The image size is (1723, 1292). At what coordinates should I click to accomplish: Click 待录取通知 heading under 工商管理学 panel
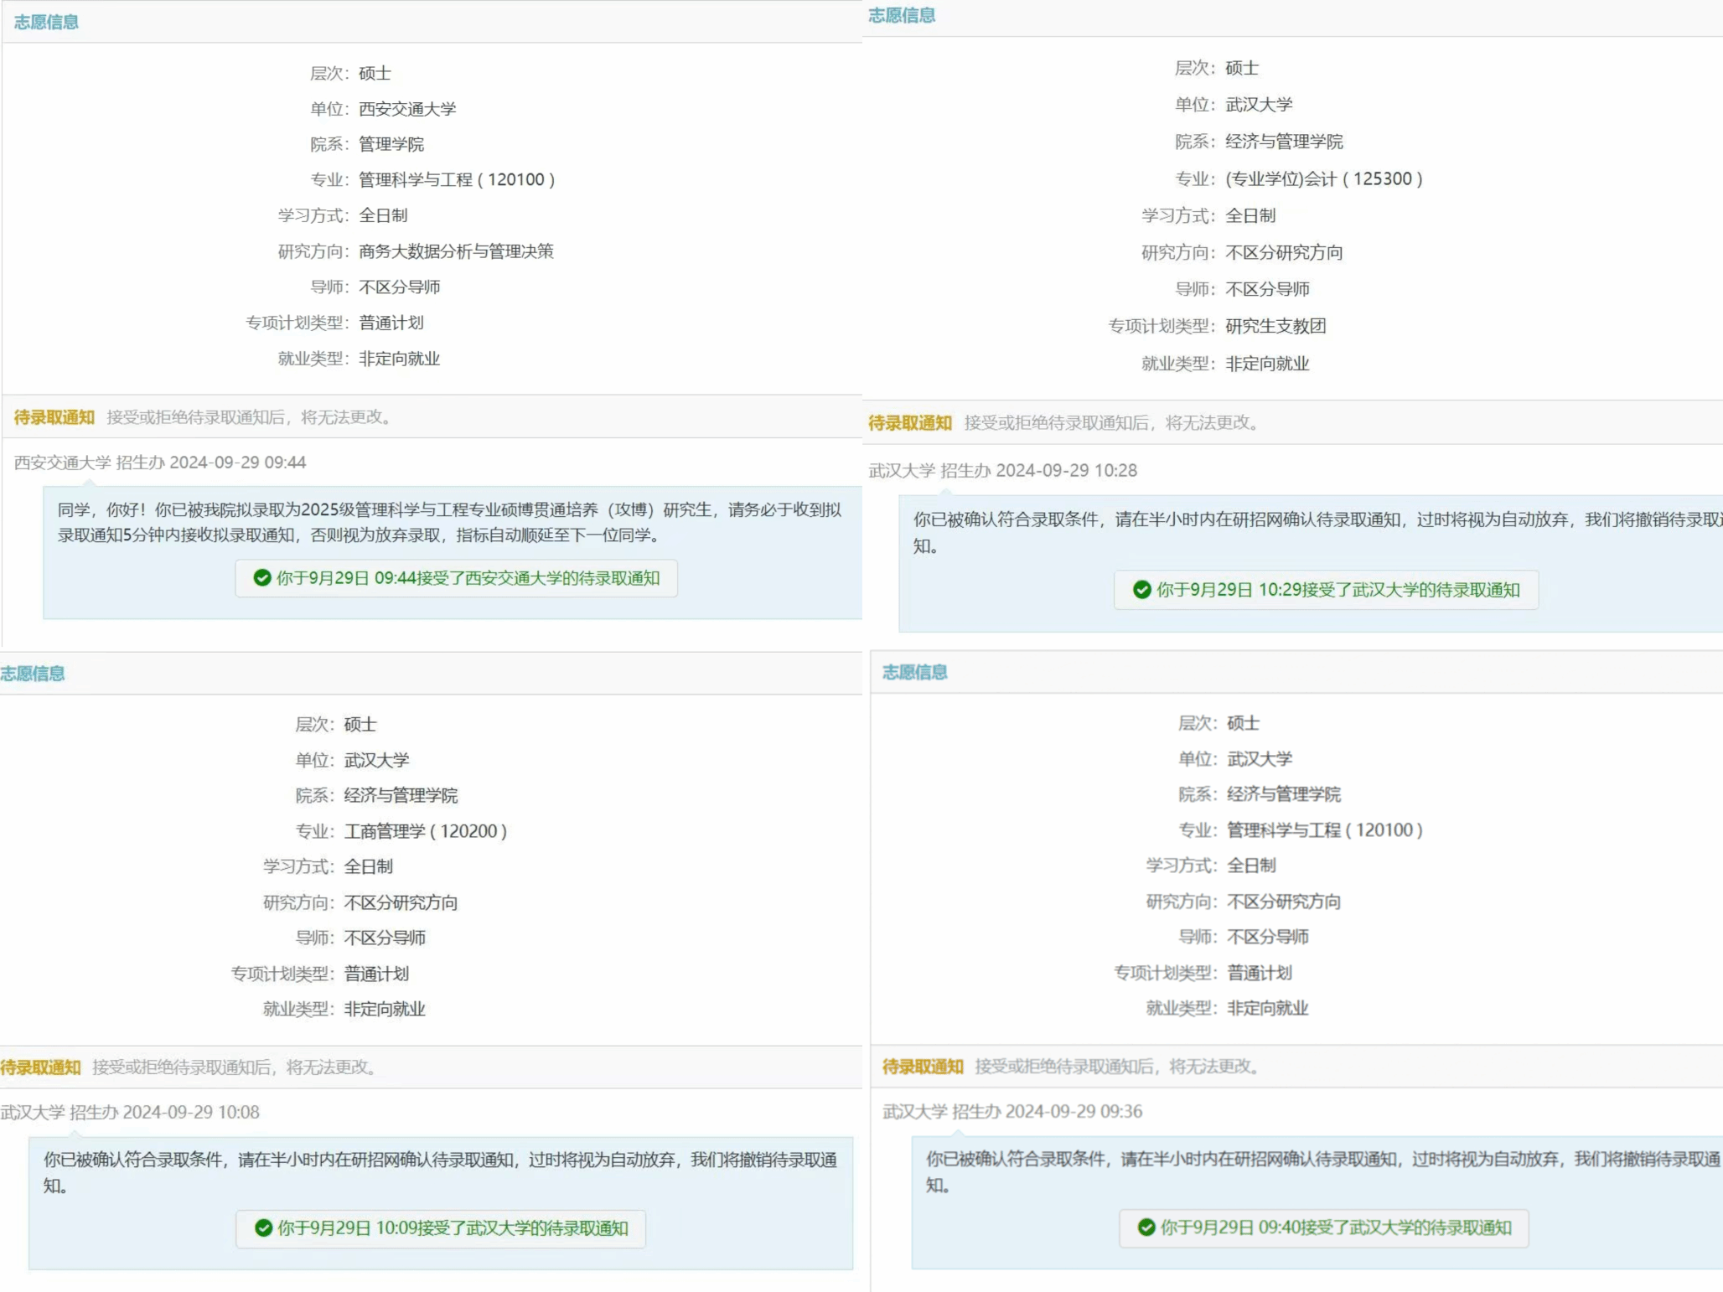(x=41, y=1067)
